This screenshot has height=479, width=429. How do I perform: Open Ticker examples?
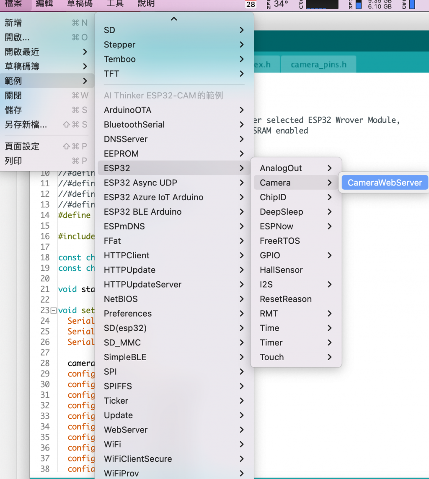pos(174,401)
